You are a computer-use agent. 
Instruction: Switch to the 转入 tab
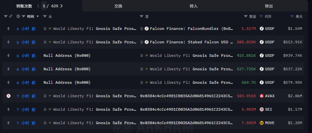193,6
